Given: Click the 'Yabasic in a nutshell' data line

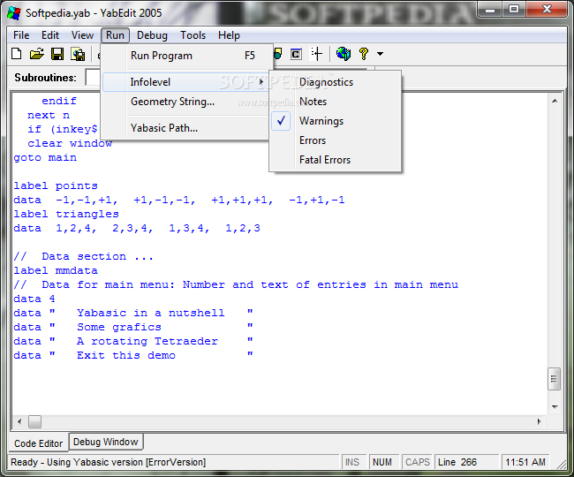Looking at the screenshot, I should pos(133,313).
